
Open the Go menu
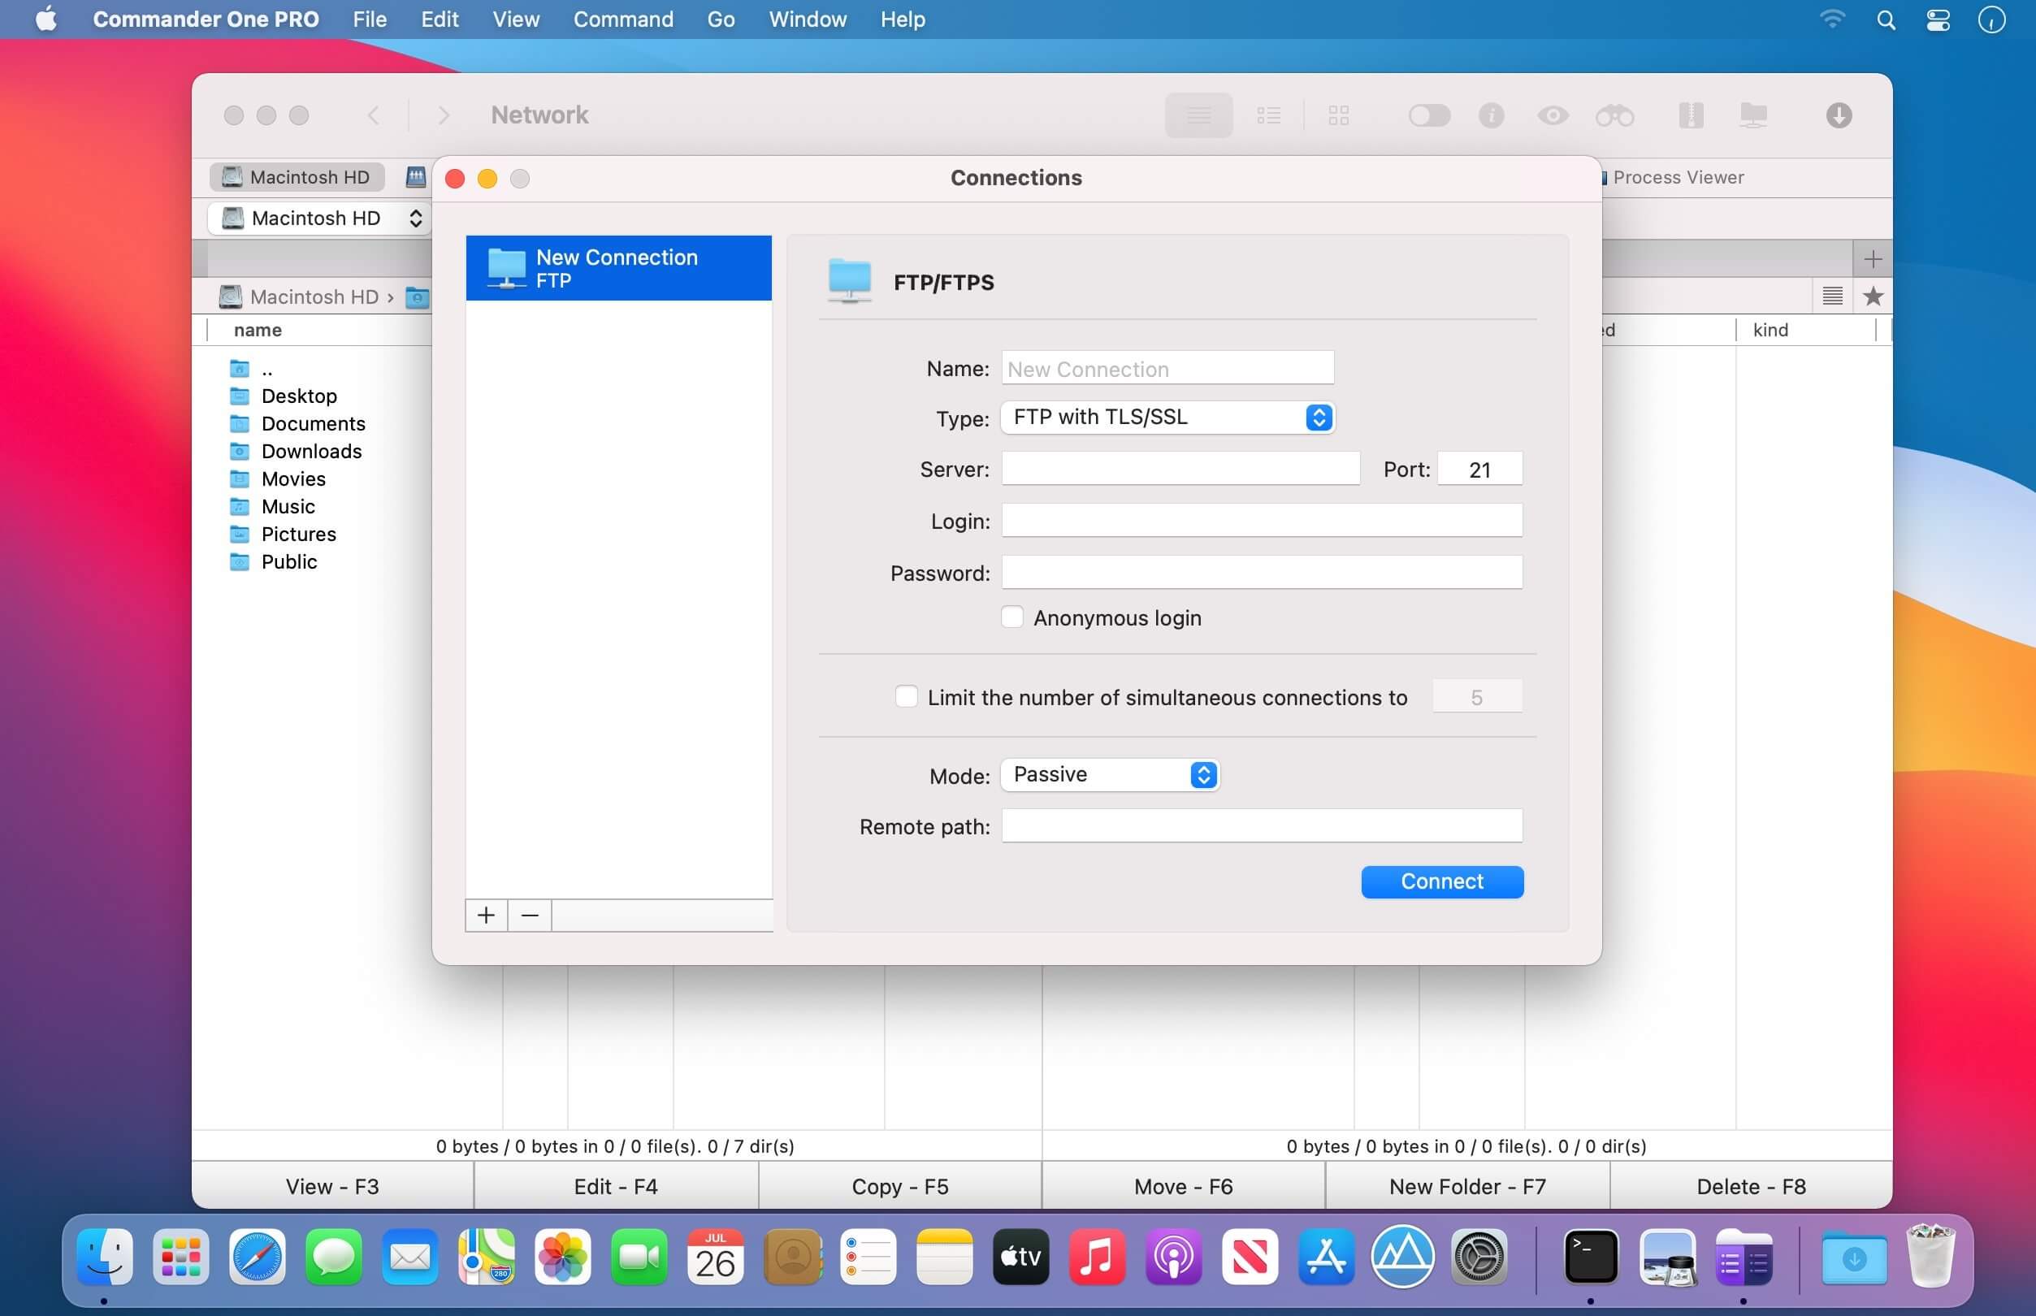coord(721,19)
